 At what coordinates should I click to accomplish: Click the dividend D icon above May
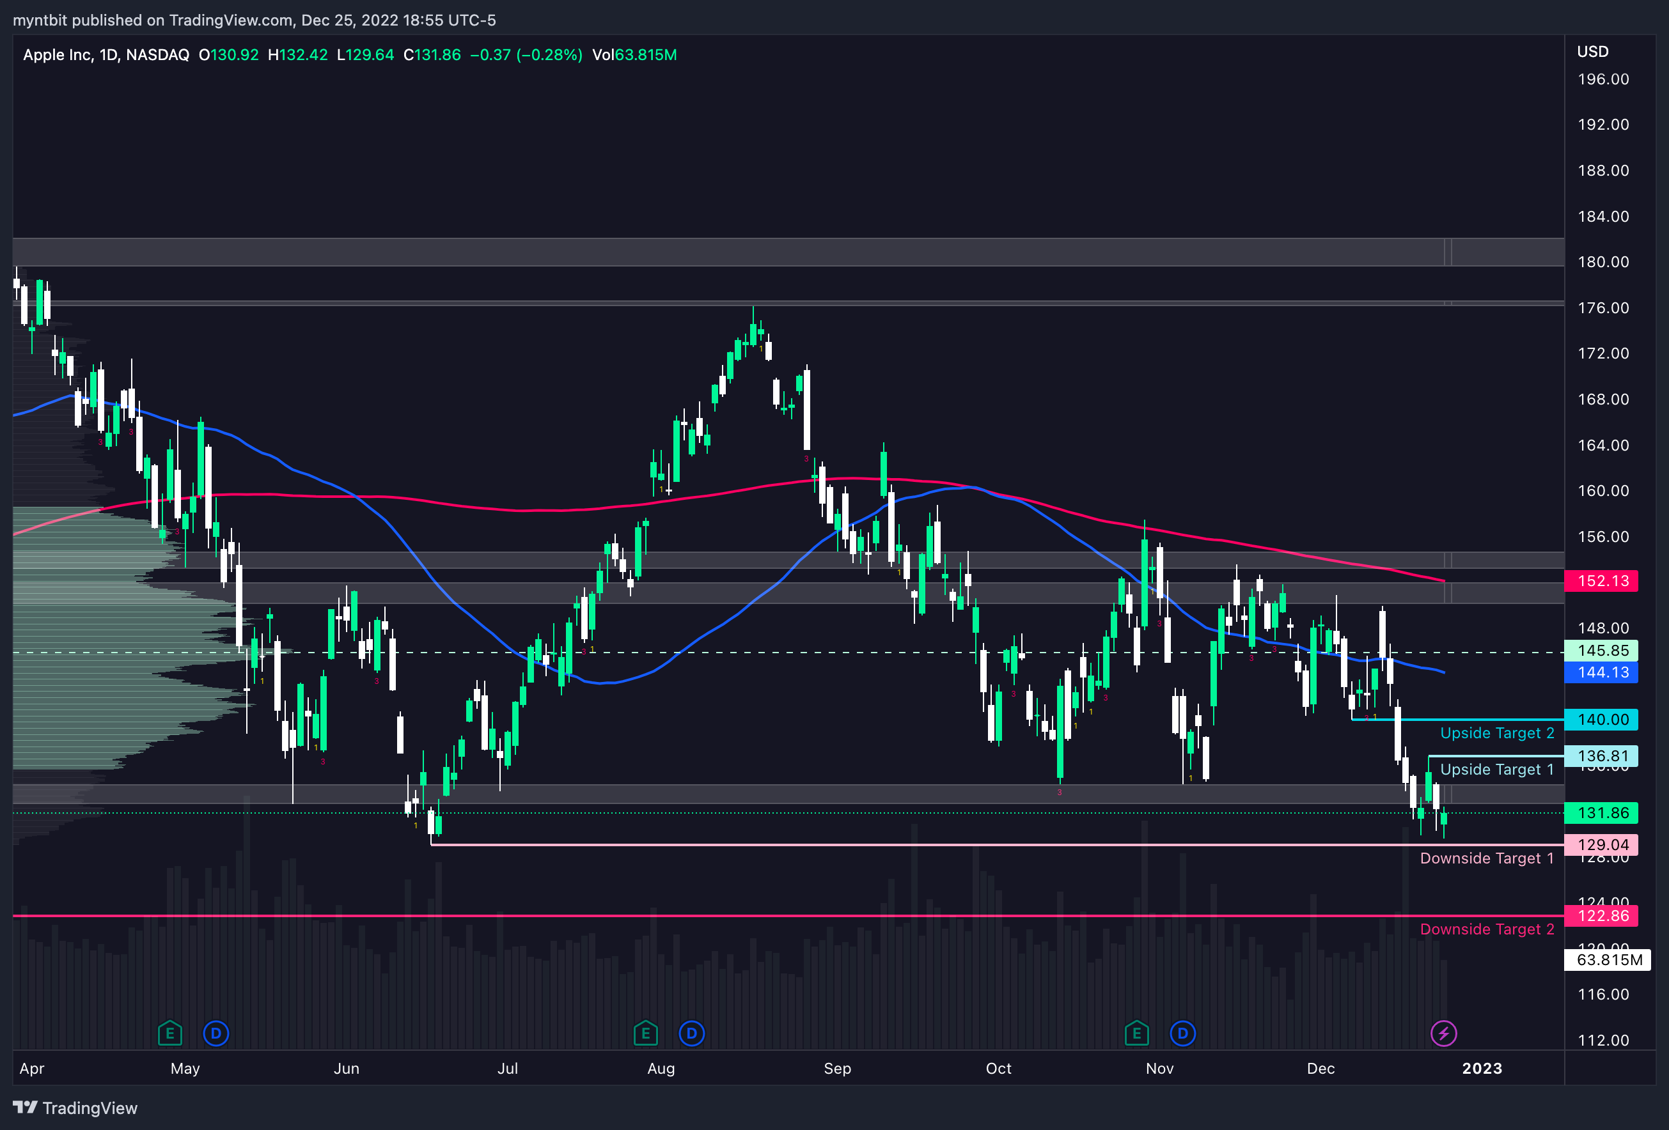pyautogui.click(x=215, y=1033)
